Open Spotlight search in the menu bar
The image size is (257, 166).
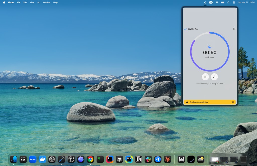click(228, 3)
